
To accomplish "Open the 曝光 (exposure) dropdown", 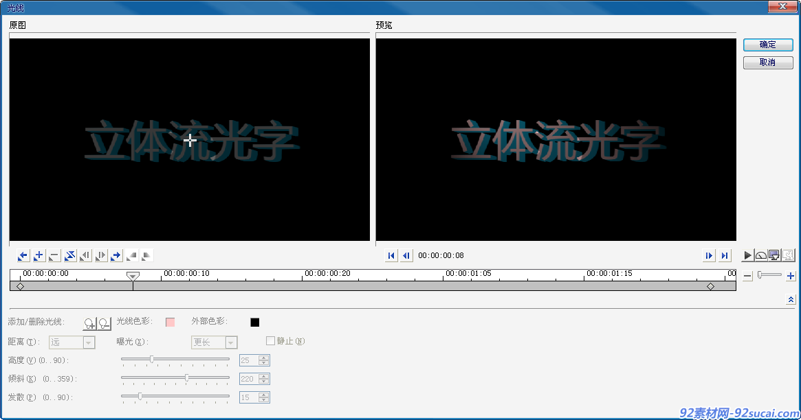I will [215, 342].
